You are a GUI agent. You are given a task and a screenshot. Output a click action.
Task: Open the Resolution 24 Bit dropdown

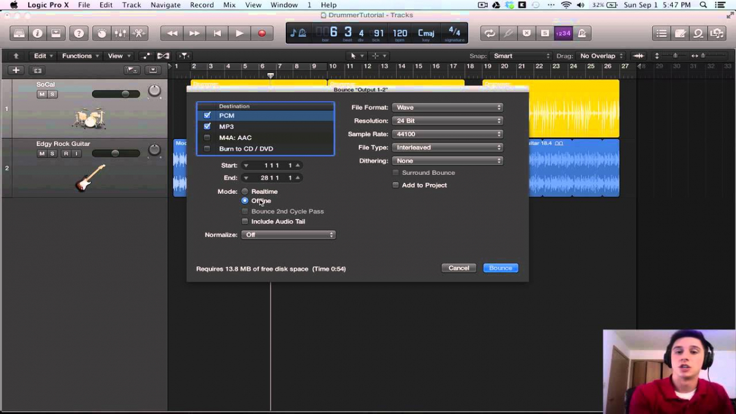pos(448,121)
